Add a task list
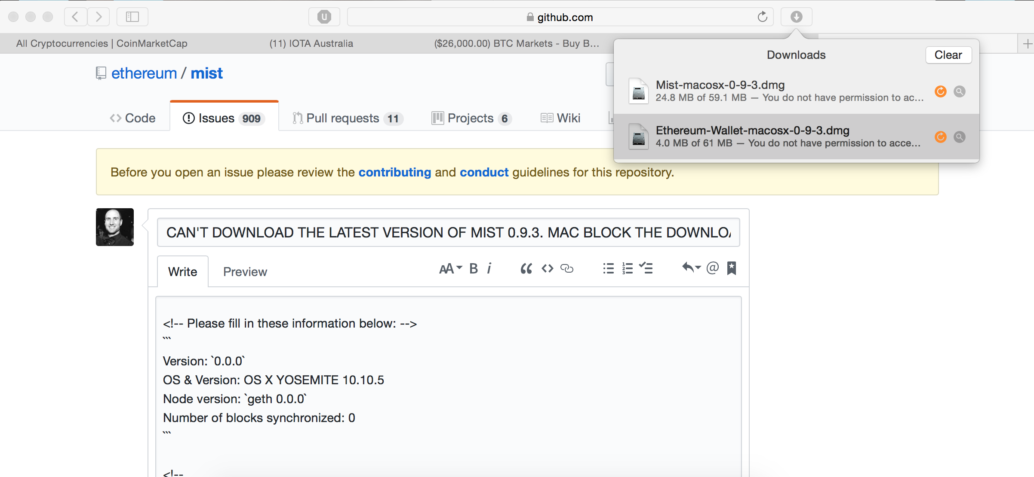Image resolution: width=1034 pixels, height=477 pixels. [646, 268]
